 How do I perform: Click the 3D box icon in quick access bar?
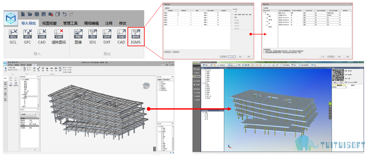tap(58, 14)
